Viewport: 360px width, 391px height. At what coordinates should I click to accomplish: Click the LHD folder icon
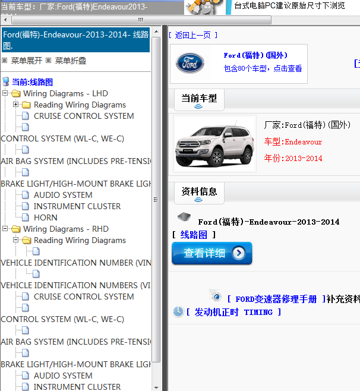click(x=16, y=93)
